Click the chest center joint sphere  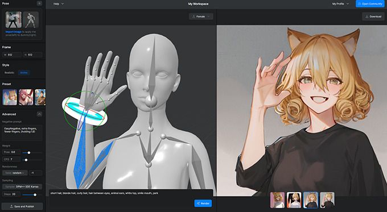(x=149, y=164)
